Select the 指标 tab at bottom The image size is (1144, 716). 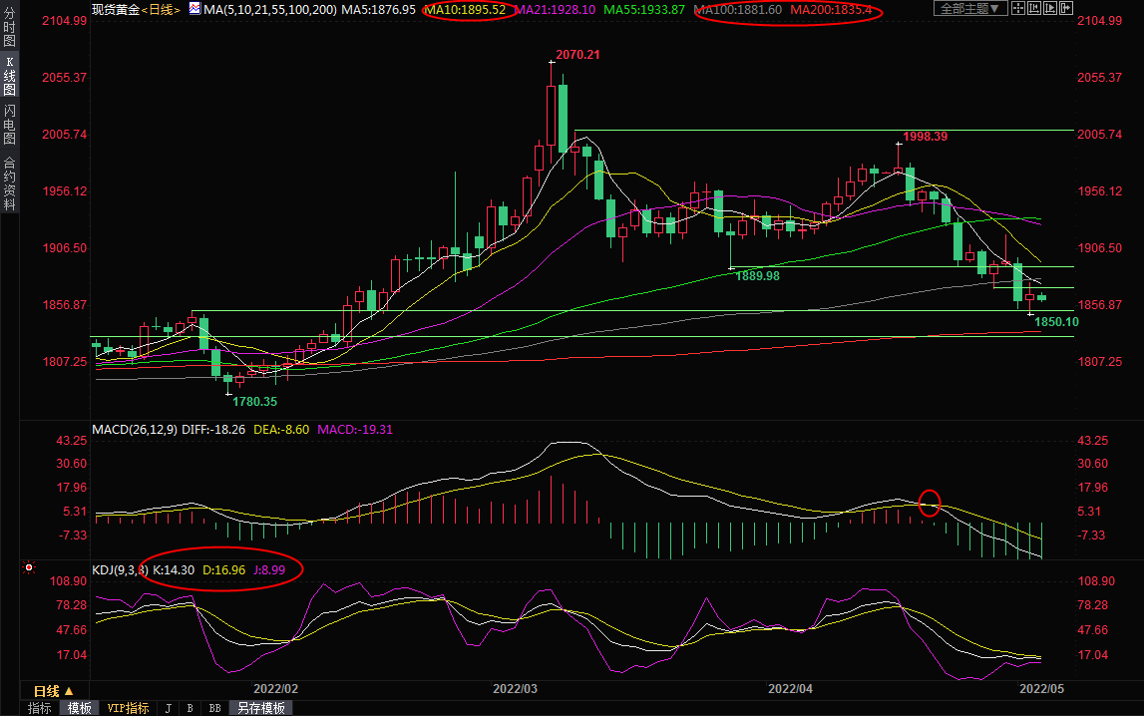click(x=40, y=708)
